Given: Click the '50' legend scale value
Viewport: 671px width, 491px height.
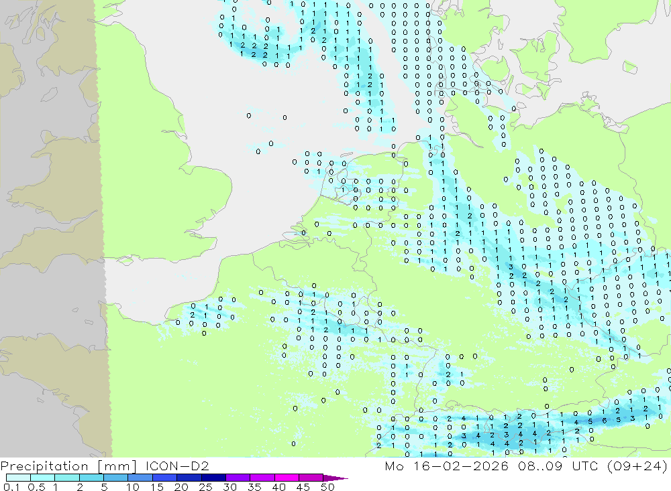Looking at the screenshot, I should [x=328, y=487].
